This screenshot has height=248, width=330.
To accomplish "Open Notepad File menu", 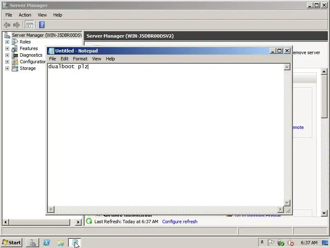I will click(52, 59).
